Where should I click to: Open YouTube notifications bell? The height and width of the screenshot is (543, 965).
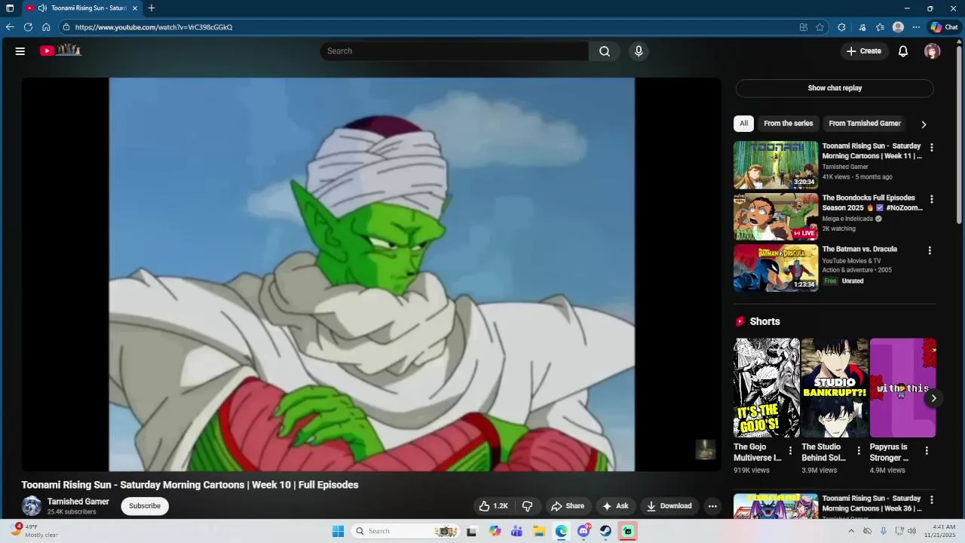pos(903,51)
